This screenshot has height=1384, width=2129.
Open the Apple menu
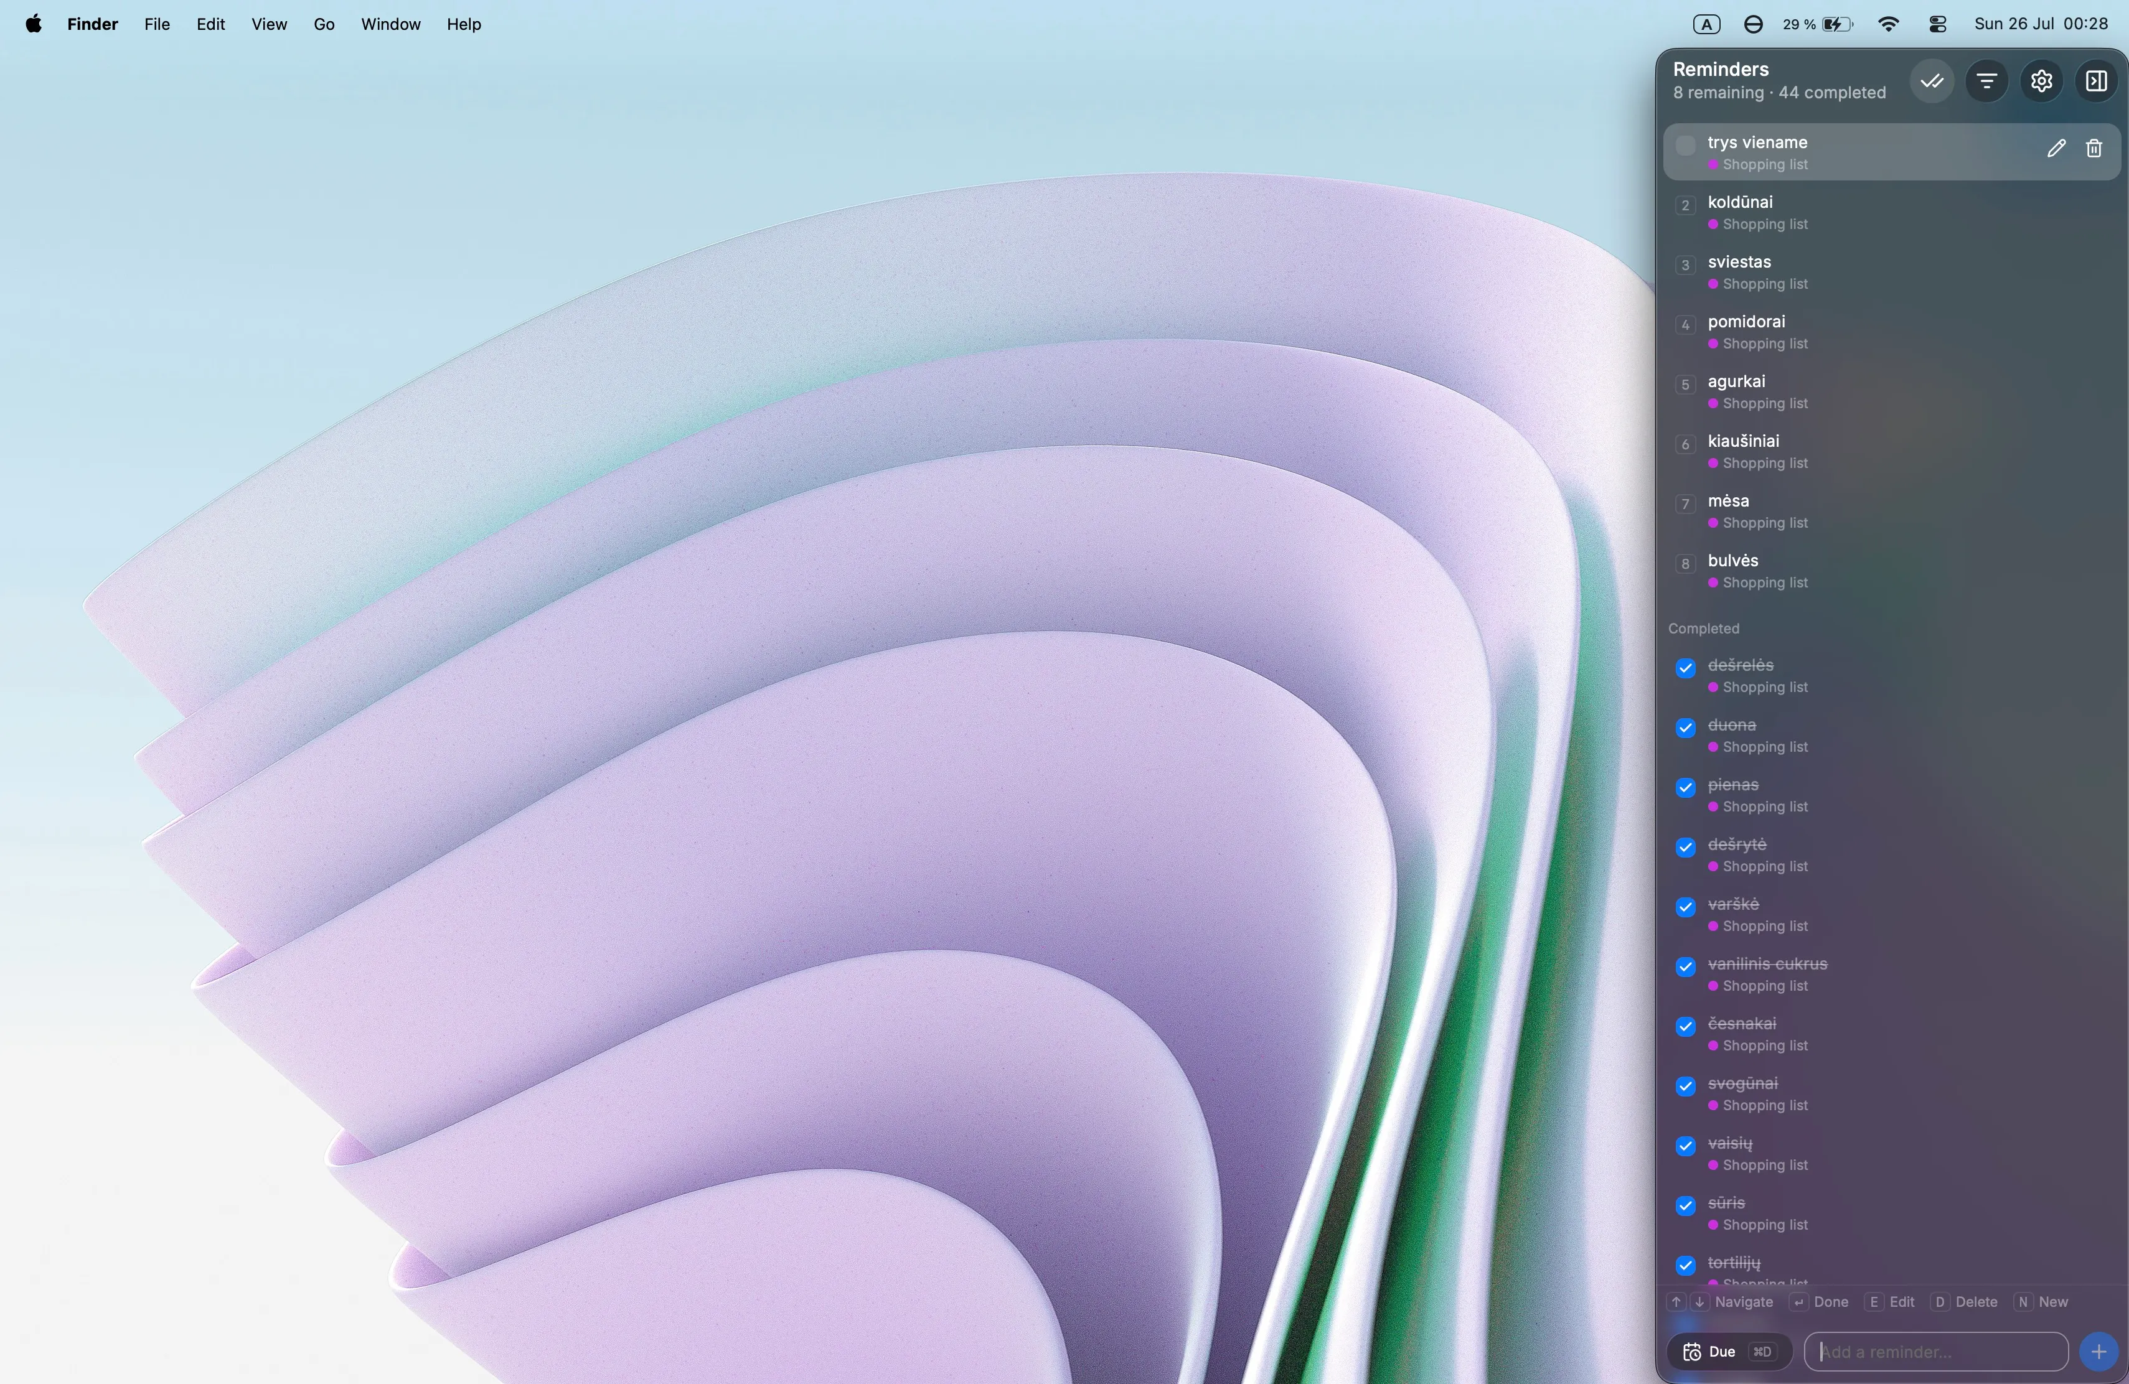click(x=33, y=24)
